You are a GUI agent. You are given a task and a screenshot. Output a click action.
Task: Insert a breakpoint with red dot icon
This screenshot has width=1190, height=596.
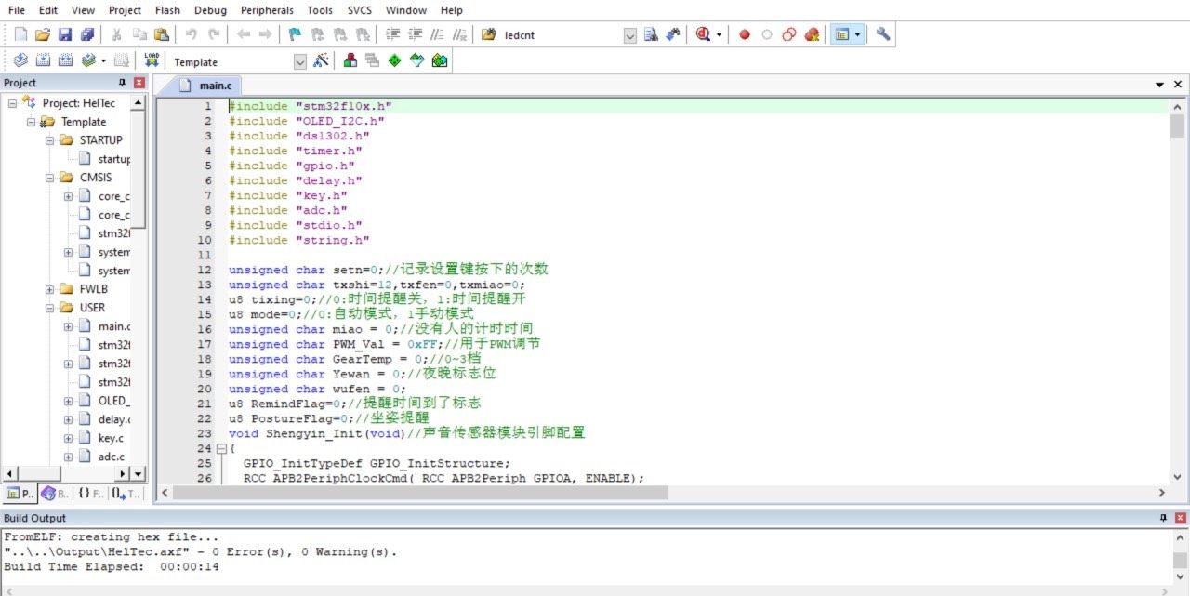(x=744, y=35)
